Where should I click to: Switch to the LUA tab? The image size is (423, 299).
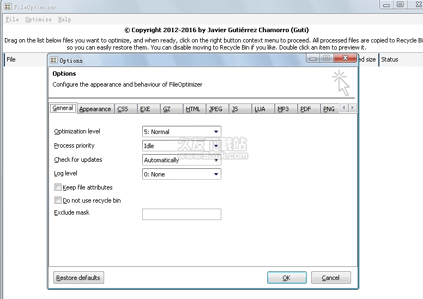tap(263, 109)
